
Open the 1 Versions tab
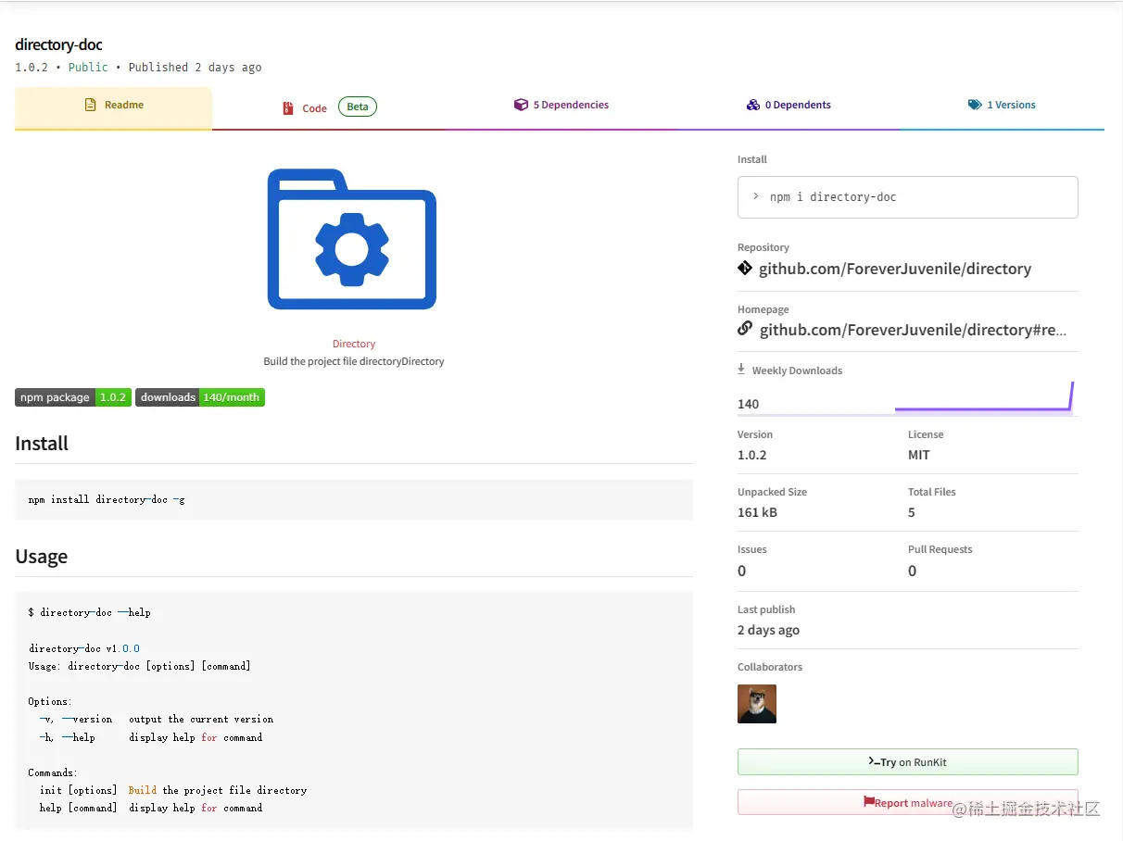pos(1002,106)
